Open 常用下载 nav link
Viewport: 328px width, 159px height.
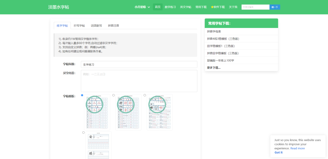(201, 7)
